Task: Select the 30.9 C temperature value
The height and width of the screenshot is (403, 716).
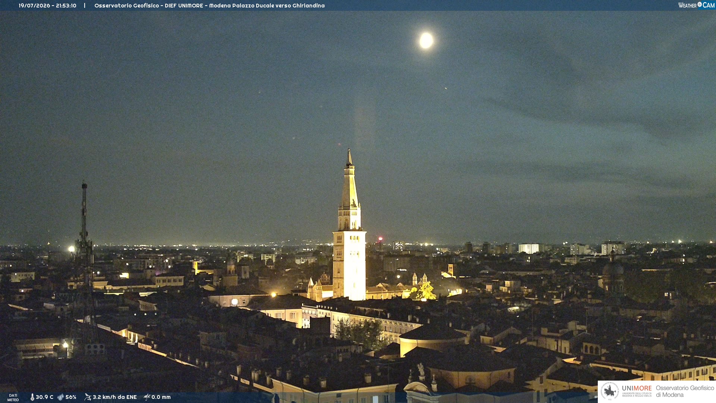Action: [44, 397]
